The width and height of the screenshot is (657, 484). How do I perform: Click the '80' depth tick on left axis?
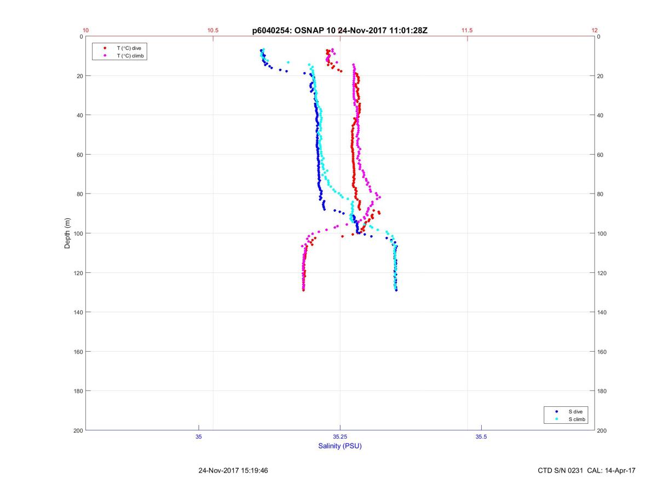[x=79, y=194]
